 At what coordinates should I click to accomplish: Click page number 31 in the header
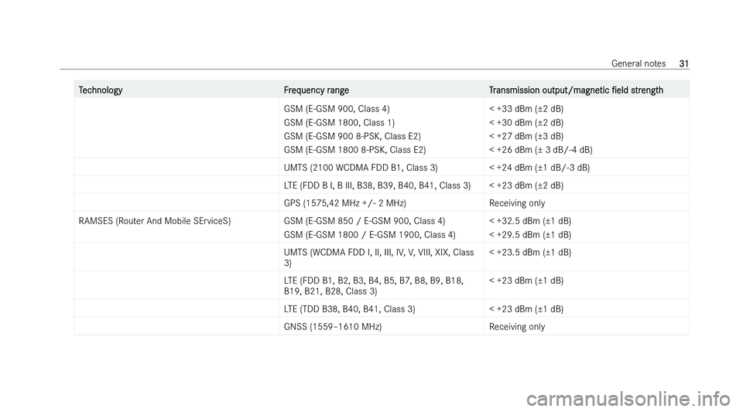click(683, 63)
